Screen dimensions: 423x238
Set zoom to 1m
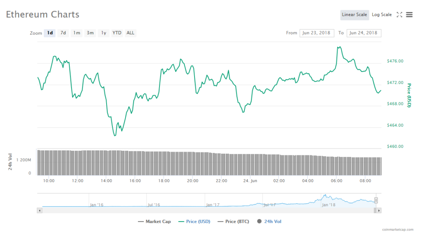(76, 33)
